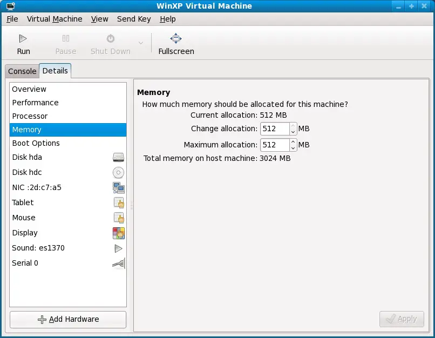Screen dimensions: 435x338
Task: Select Disk hdc CD-ROM icon
Action: [118, 173]
